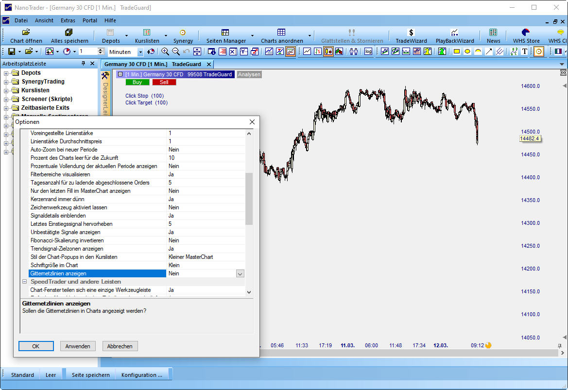Click the zoom in magnifier icon
Viewport: 568px width, 390px height.
click(165, 51)
